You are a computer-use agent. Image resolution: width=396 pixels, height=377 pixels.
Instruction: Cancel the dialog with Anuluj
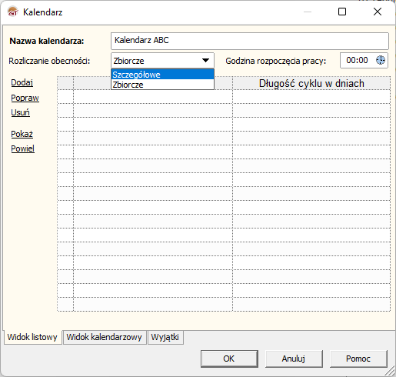pos(294,359)
